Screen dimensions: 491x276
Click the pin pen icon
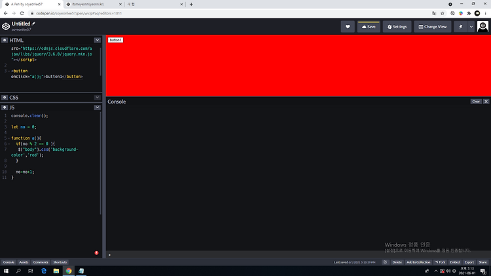(461, 27)
